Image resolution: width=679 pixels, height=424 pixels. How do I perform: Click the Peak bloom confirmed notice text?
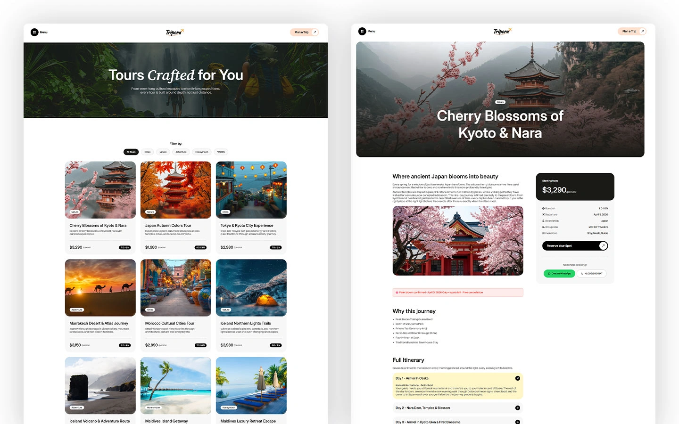[x=441, y=293]
